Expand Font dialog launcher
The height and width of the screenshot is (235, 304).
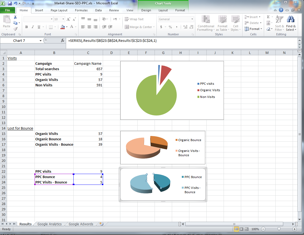pyautogui.click(x=76, y=35)
